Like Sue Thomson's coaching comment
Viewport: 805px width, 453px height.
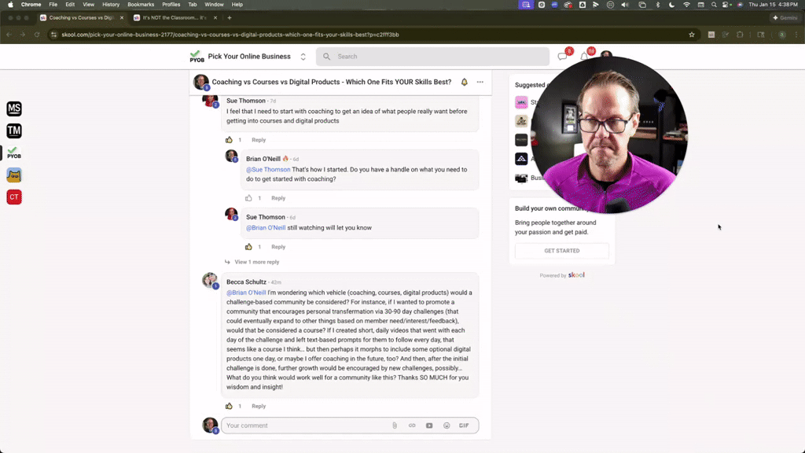pos(229,140)
